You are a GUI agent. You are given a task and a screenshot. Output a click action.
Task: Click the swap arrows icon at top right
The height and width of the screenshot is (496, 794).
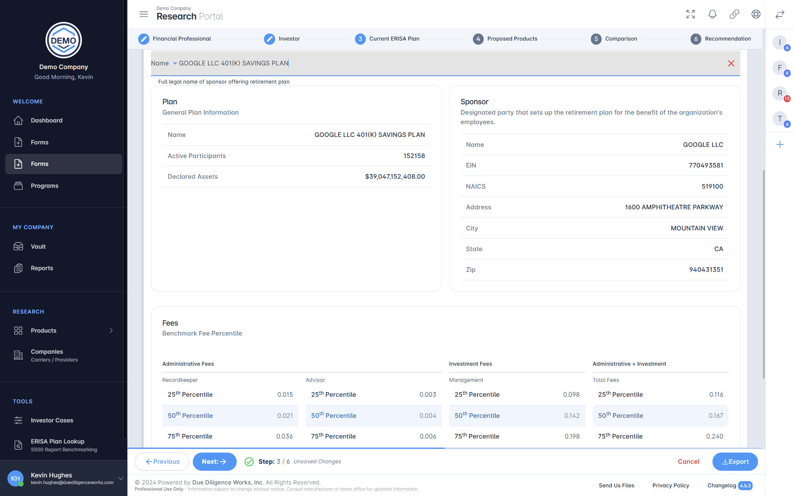pyautogui.click(x=780, y=14)
